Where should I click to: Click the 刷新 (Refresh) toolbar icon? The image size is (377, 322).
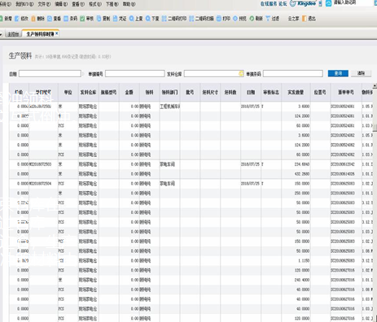click(252, 19)
